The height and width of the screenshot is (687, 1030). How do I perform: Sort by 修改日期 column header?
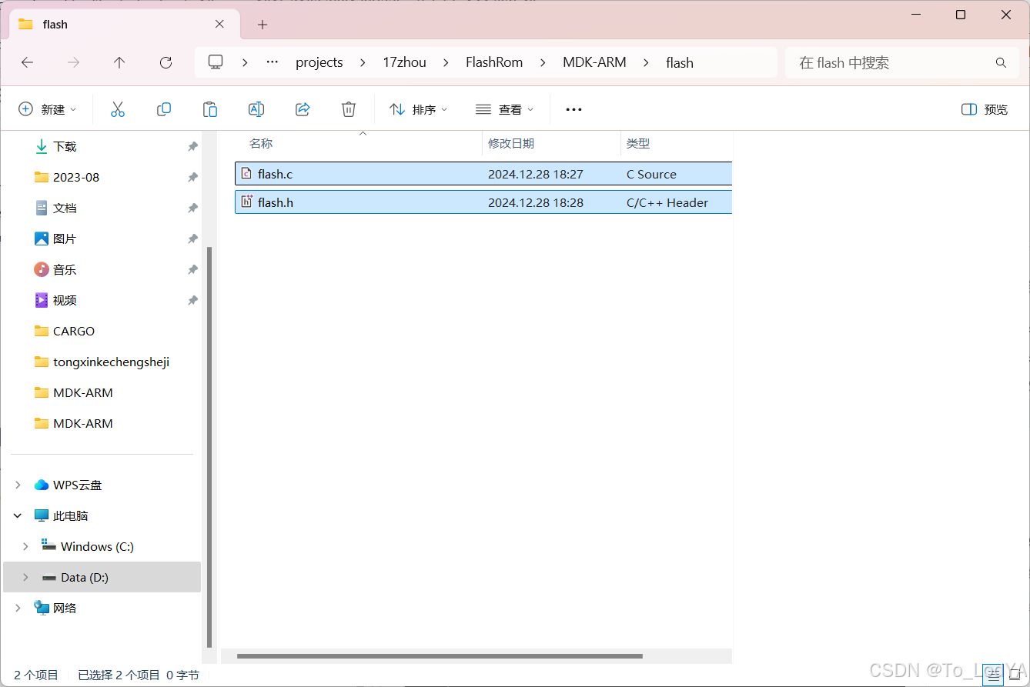click(x=511, y=143)
